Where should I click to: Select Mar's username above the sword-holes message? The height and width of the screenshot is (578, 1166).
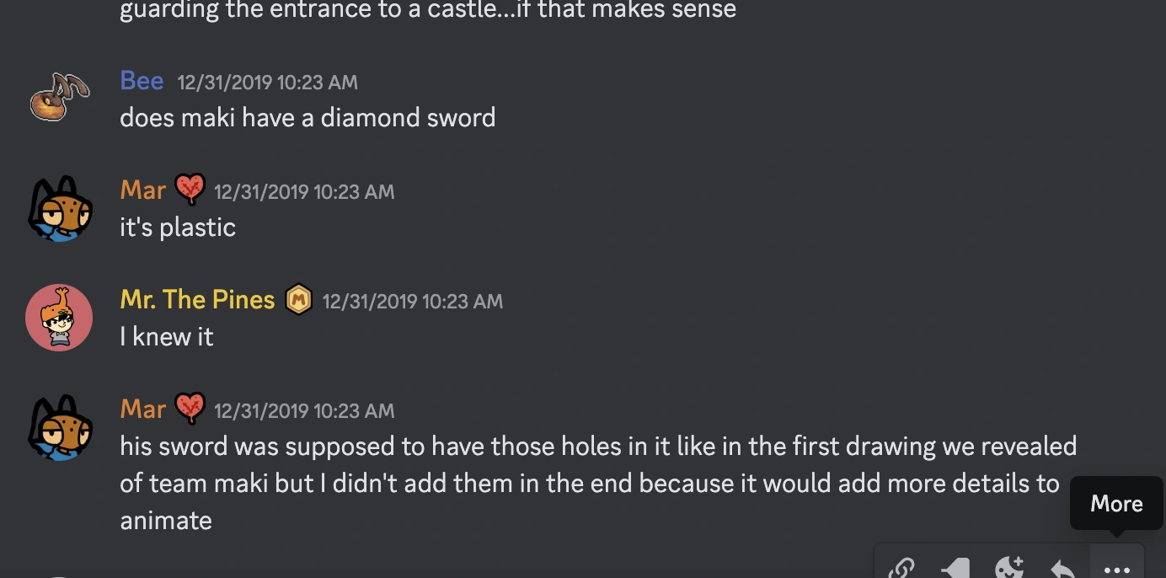pyautogui.click(x=142, y=409)
